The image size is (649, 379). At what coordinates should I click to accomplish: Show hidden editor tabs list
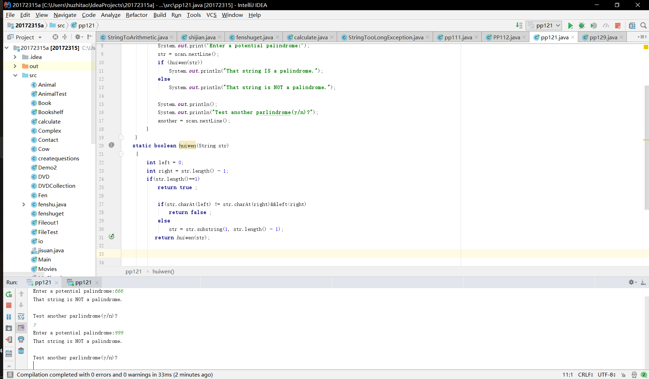pos(642,37)
